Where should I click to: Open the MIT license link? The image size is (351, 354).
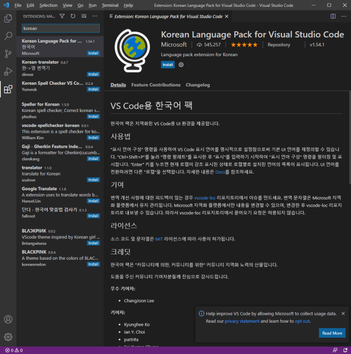159,239
